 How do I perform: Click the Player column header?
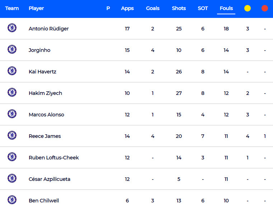[36, 8]
